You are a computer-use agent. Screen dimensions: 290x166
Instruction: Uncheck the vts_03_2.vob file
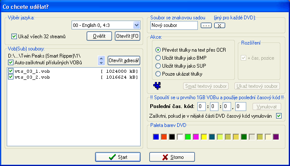tap(11, 77)
